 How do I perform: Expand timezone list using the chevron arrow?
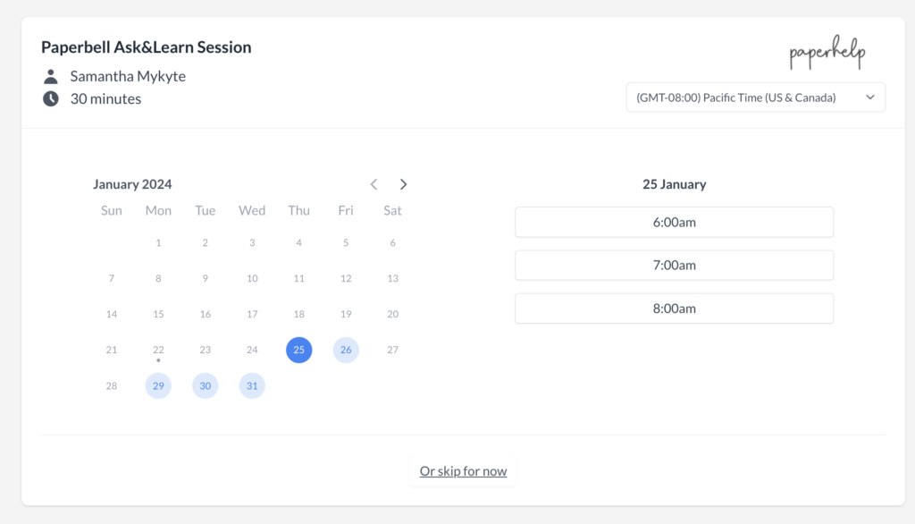click(870, 97)
